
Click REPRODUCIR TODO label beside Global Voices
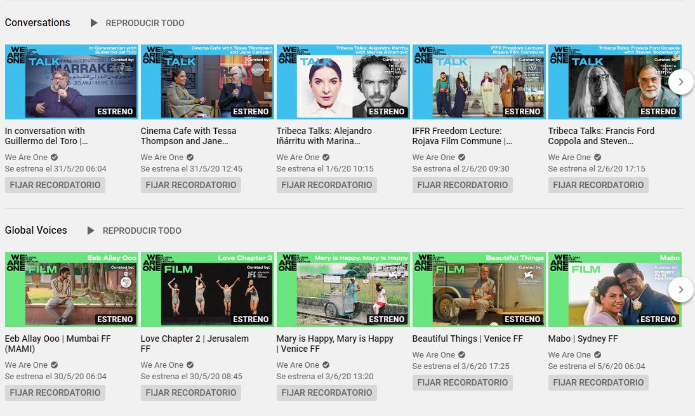(142, 231)
